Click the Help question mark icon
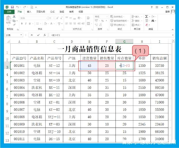The height and width of the screenshot is (148, 179). (x=152, y=7)
